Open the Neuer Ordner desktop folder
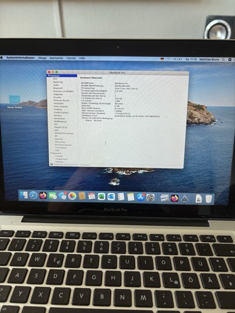Viewport: 235px width, 313px height. (x=14, y=102)
